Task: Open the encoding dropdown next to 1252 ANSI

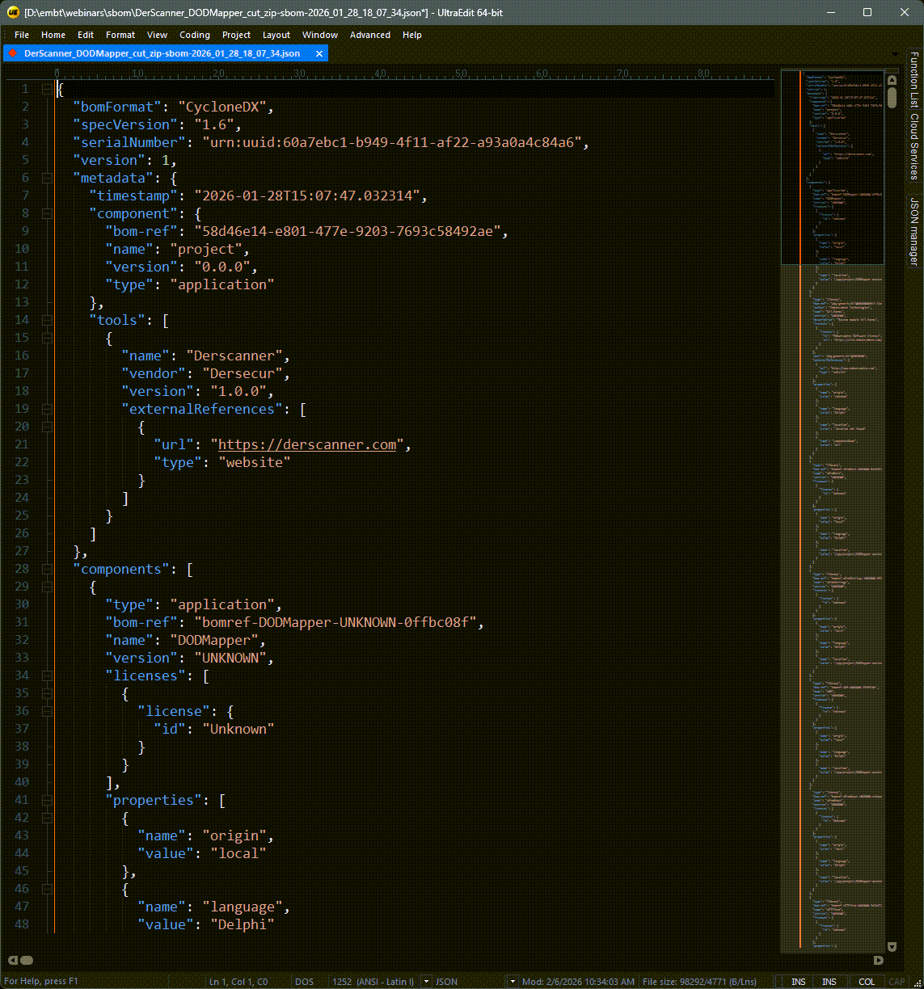Action: [426, 981]
